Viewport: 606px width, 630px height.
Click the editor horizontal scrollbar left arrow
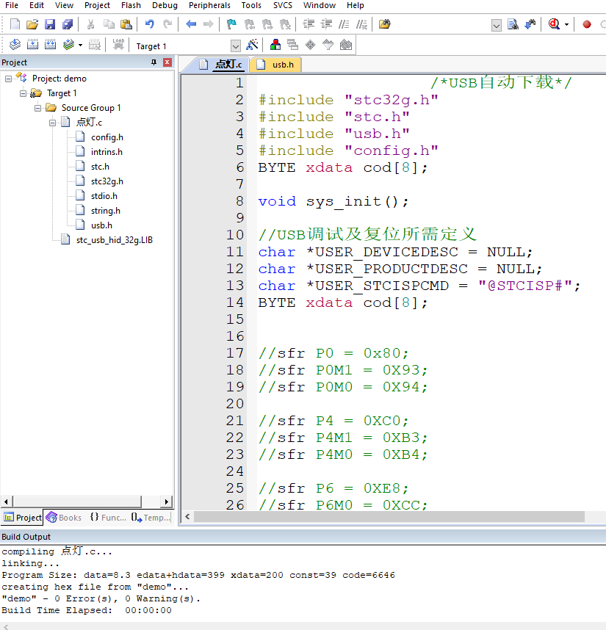[x=187, y=517]
